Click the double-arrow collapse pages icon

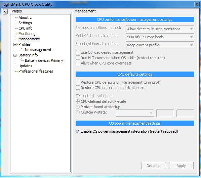coord(5,12)
